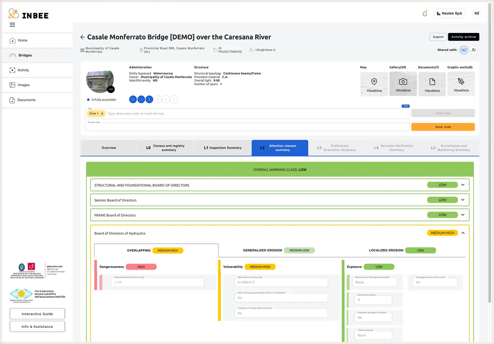This screenshot has width=494, height=344.
Task: Click the orange Save note button
Action: pos(443,127)
